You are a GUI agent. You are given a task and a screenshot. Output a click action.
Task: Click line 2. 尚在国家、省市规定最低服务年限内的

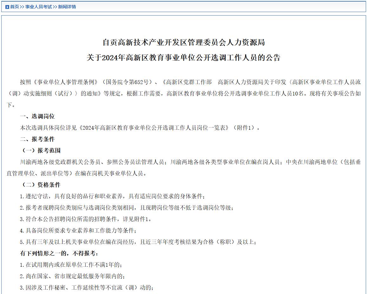(72, 277)
